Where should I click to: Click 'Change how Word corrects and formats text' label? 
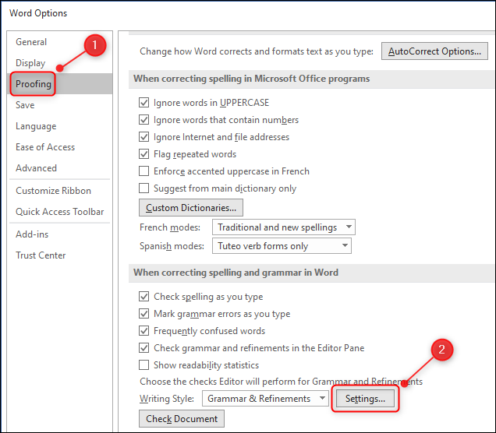tap(257, 51)
